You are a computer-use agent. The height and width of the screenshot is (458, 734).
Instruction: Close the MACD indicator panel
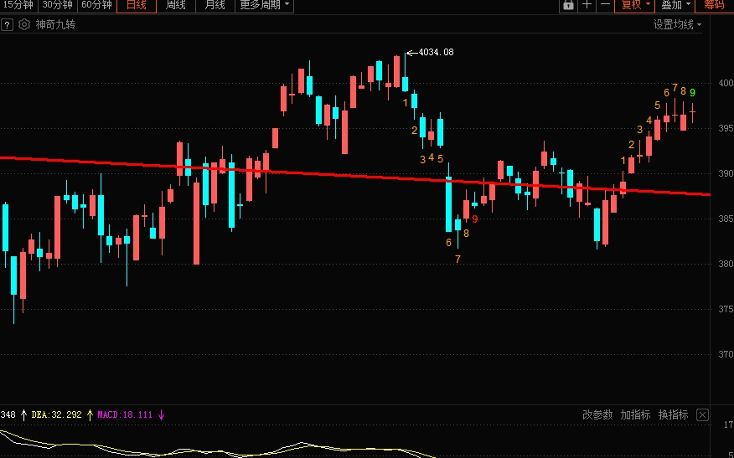pos(703,415)
